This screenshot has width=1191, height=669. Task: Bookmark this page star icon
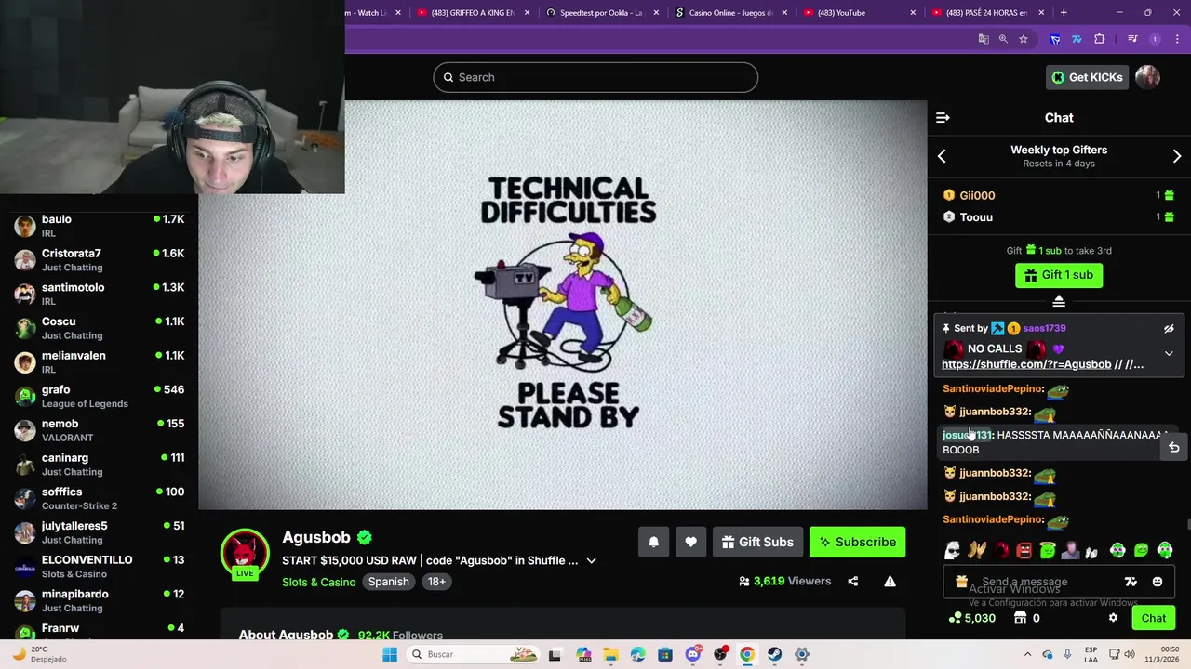click(x=1024, y=39)
